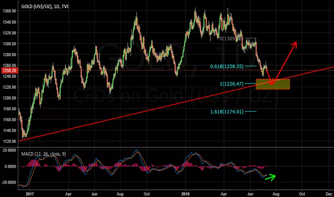Select the 1320.00 price axis value
Image resolution: width=334 pixels, height=197 pixels.
pos(9,33)
